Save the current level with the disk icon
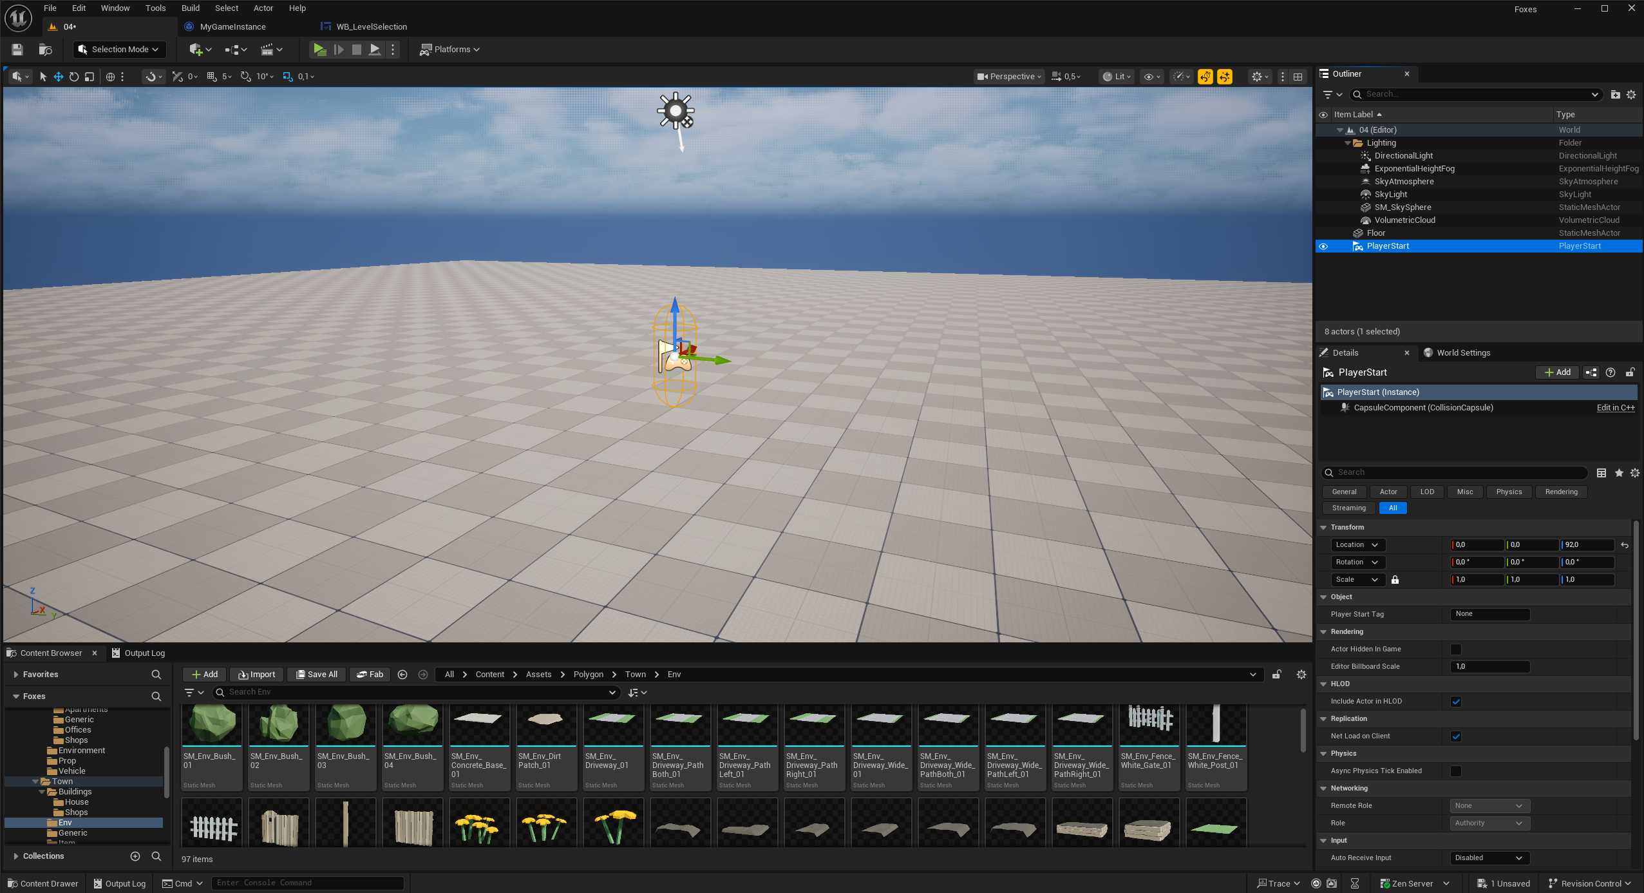Viewport: 1644px width, 893px height. (17, 50)
